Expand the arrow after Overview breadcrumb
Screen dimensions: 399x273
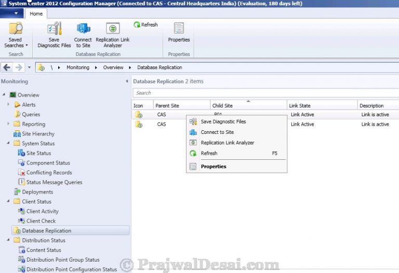pos(130,67)
